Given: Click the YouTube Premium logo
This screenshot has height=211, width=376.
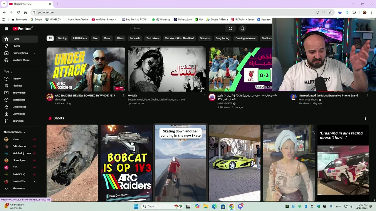Looking at the screenshot, I should coord(22,28).
